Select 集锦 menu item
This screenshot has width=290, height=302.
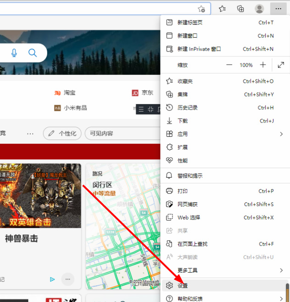[x=225, y=95]
